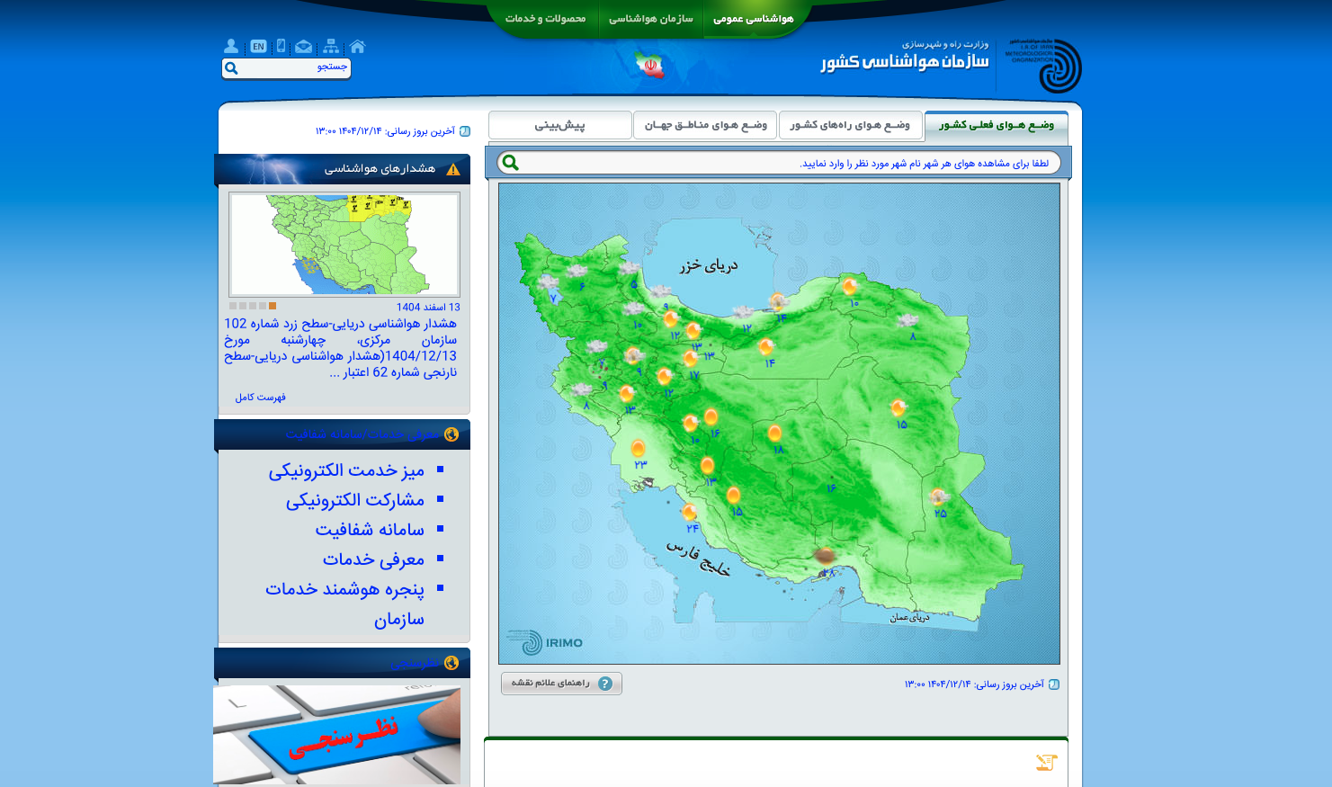Switch to the وضع هوای راه‌های کشور tab
The height and width of the screenshot is (787, 1332).
[x=850, y=125]
